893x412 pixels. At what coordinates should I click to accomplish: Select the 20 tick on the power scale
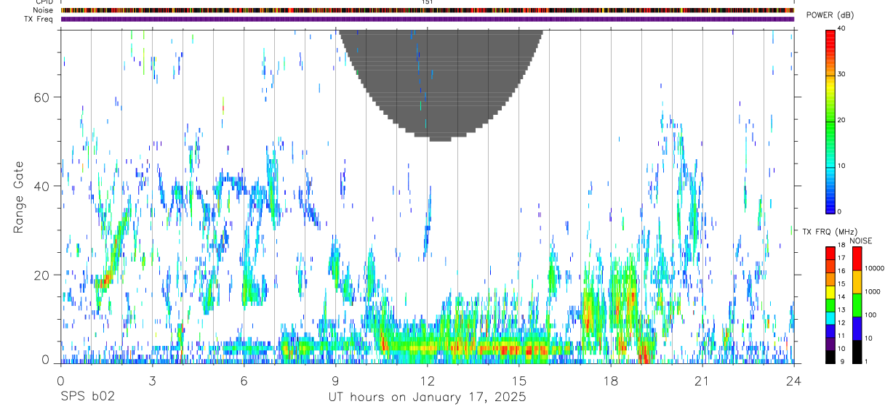[x=841, y=121]
